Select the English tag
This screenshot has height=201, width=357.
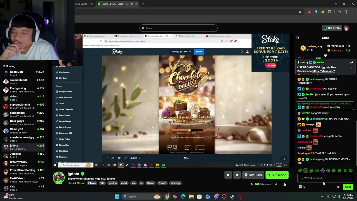(x=162, y=183)
